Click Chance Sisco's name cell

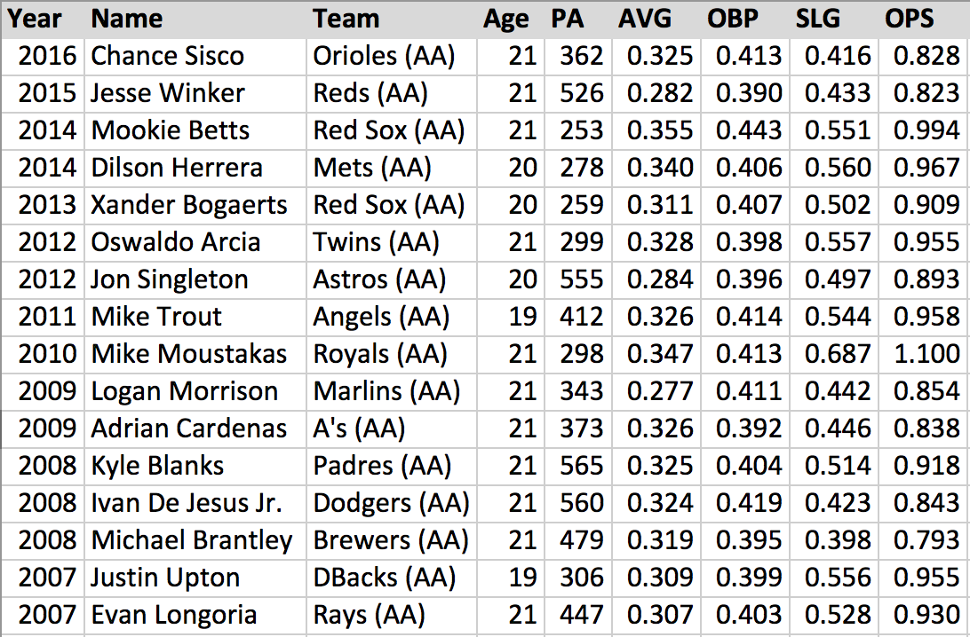click(168, 56)
